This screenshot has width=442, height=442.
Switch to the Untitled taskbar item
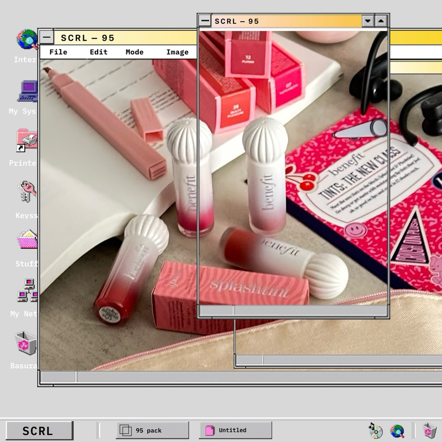(x=235, y=430)
